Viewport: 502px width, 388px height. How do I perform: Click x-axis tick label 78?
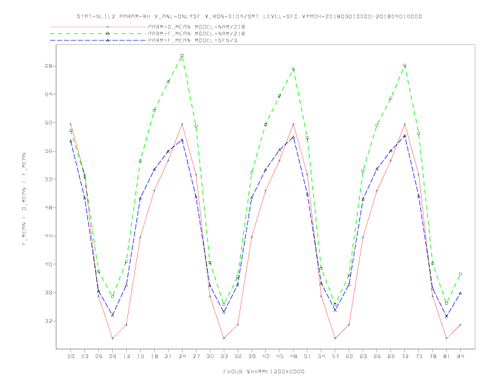tap(432, 356)
